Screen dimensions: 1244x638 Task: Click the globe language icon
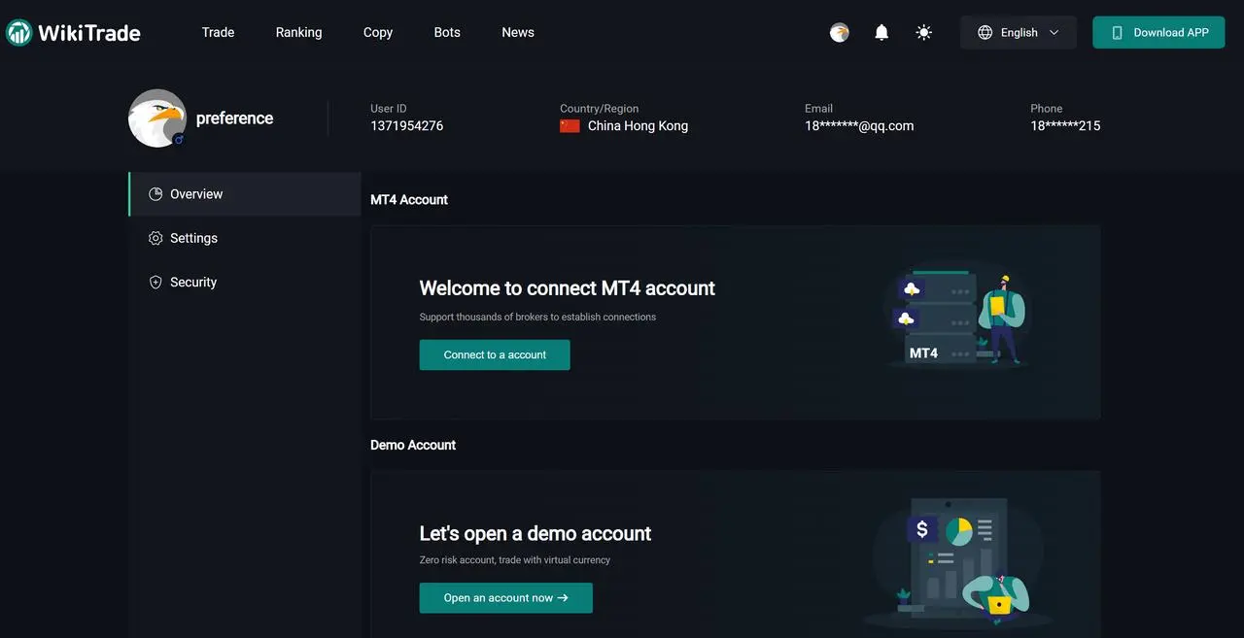coord(985,32)
